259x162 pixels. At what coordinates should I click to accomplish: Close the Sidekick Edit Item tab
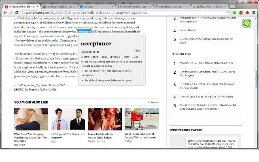click(225, 6)
